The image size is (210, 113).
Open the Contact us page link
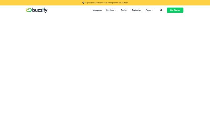click(136, 10)
